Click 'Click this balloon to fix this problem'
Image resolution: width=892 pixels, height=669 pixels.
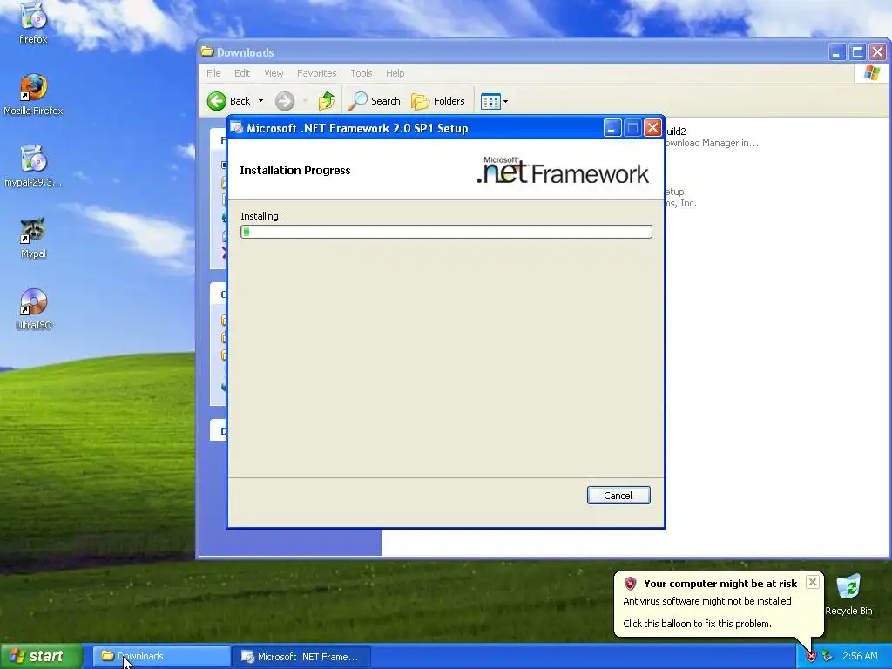coord(697,624)
